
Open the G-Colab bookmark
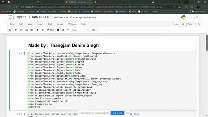(x=143, y=12)
